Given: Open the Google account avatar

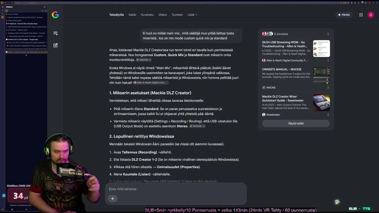Looking at the screenshot, I should [371, 15].
